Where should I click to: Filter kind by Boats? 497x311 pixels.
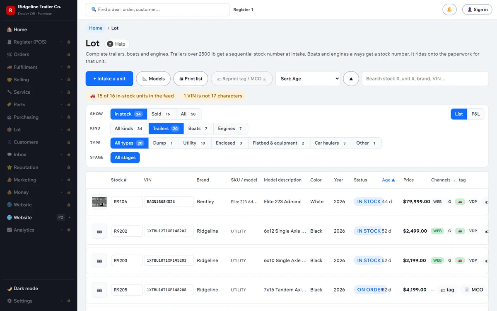point(198,129)
